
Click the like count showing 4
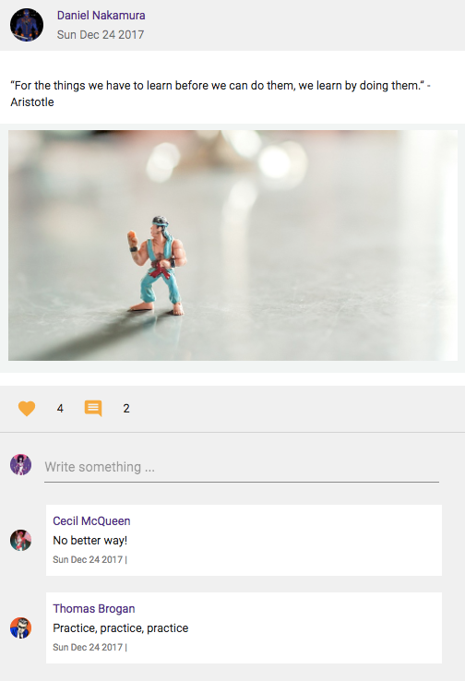pyautogui.click(x=60, y=408)
